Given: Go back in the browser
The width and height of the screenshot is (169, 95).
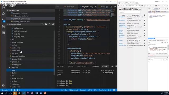Looking at the screenshot, I should click(119, 6).
